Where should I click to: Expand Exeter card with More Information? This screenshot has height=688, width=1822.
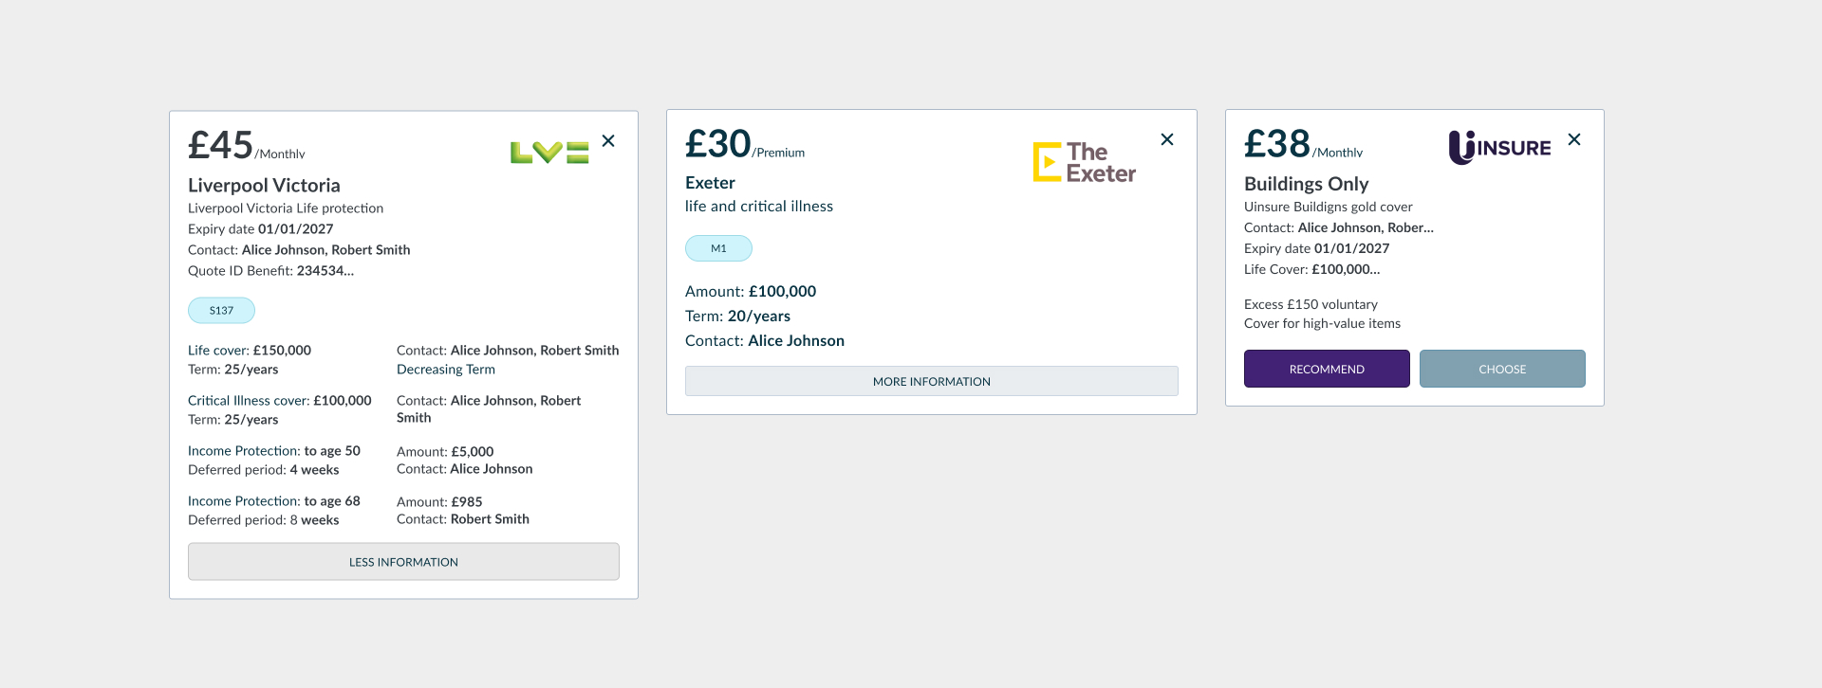click(931, 381)
